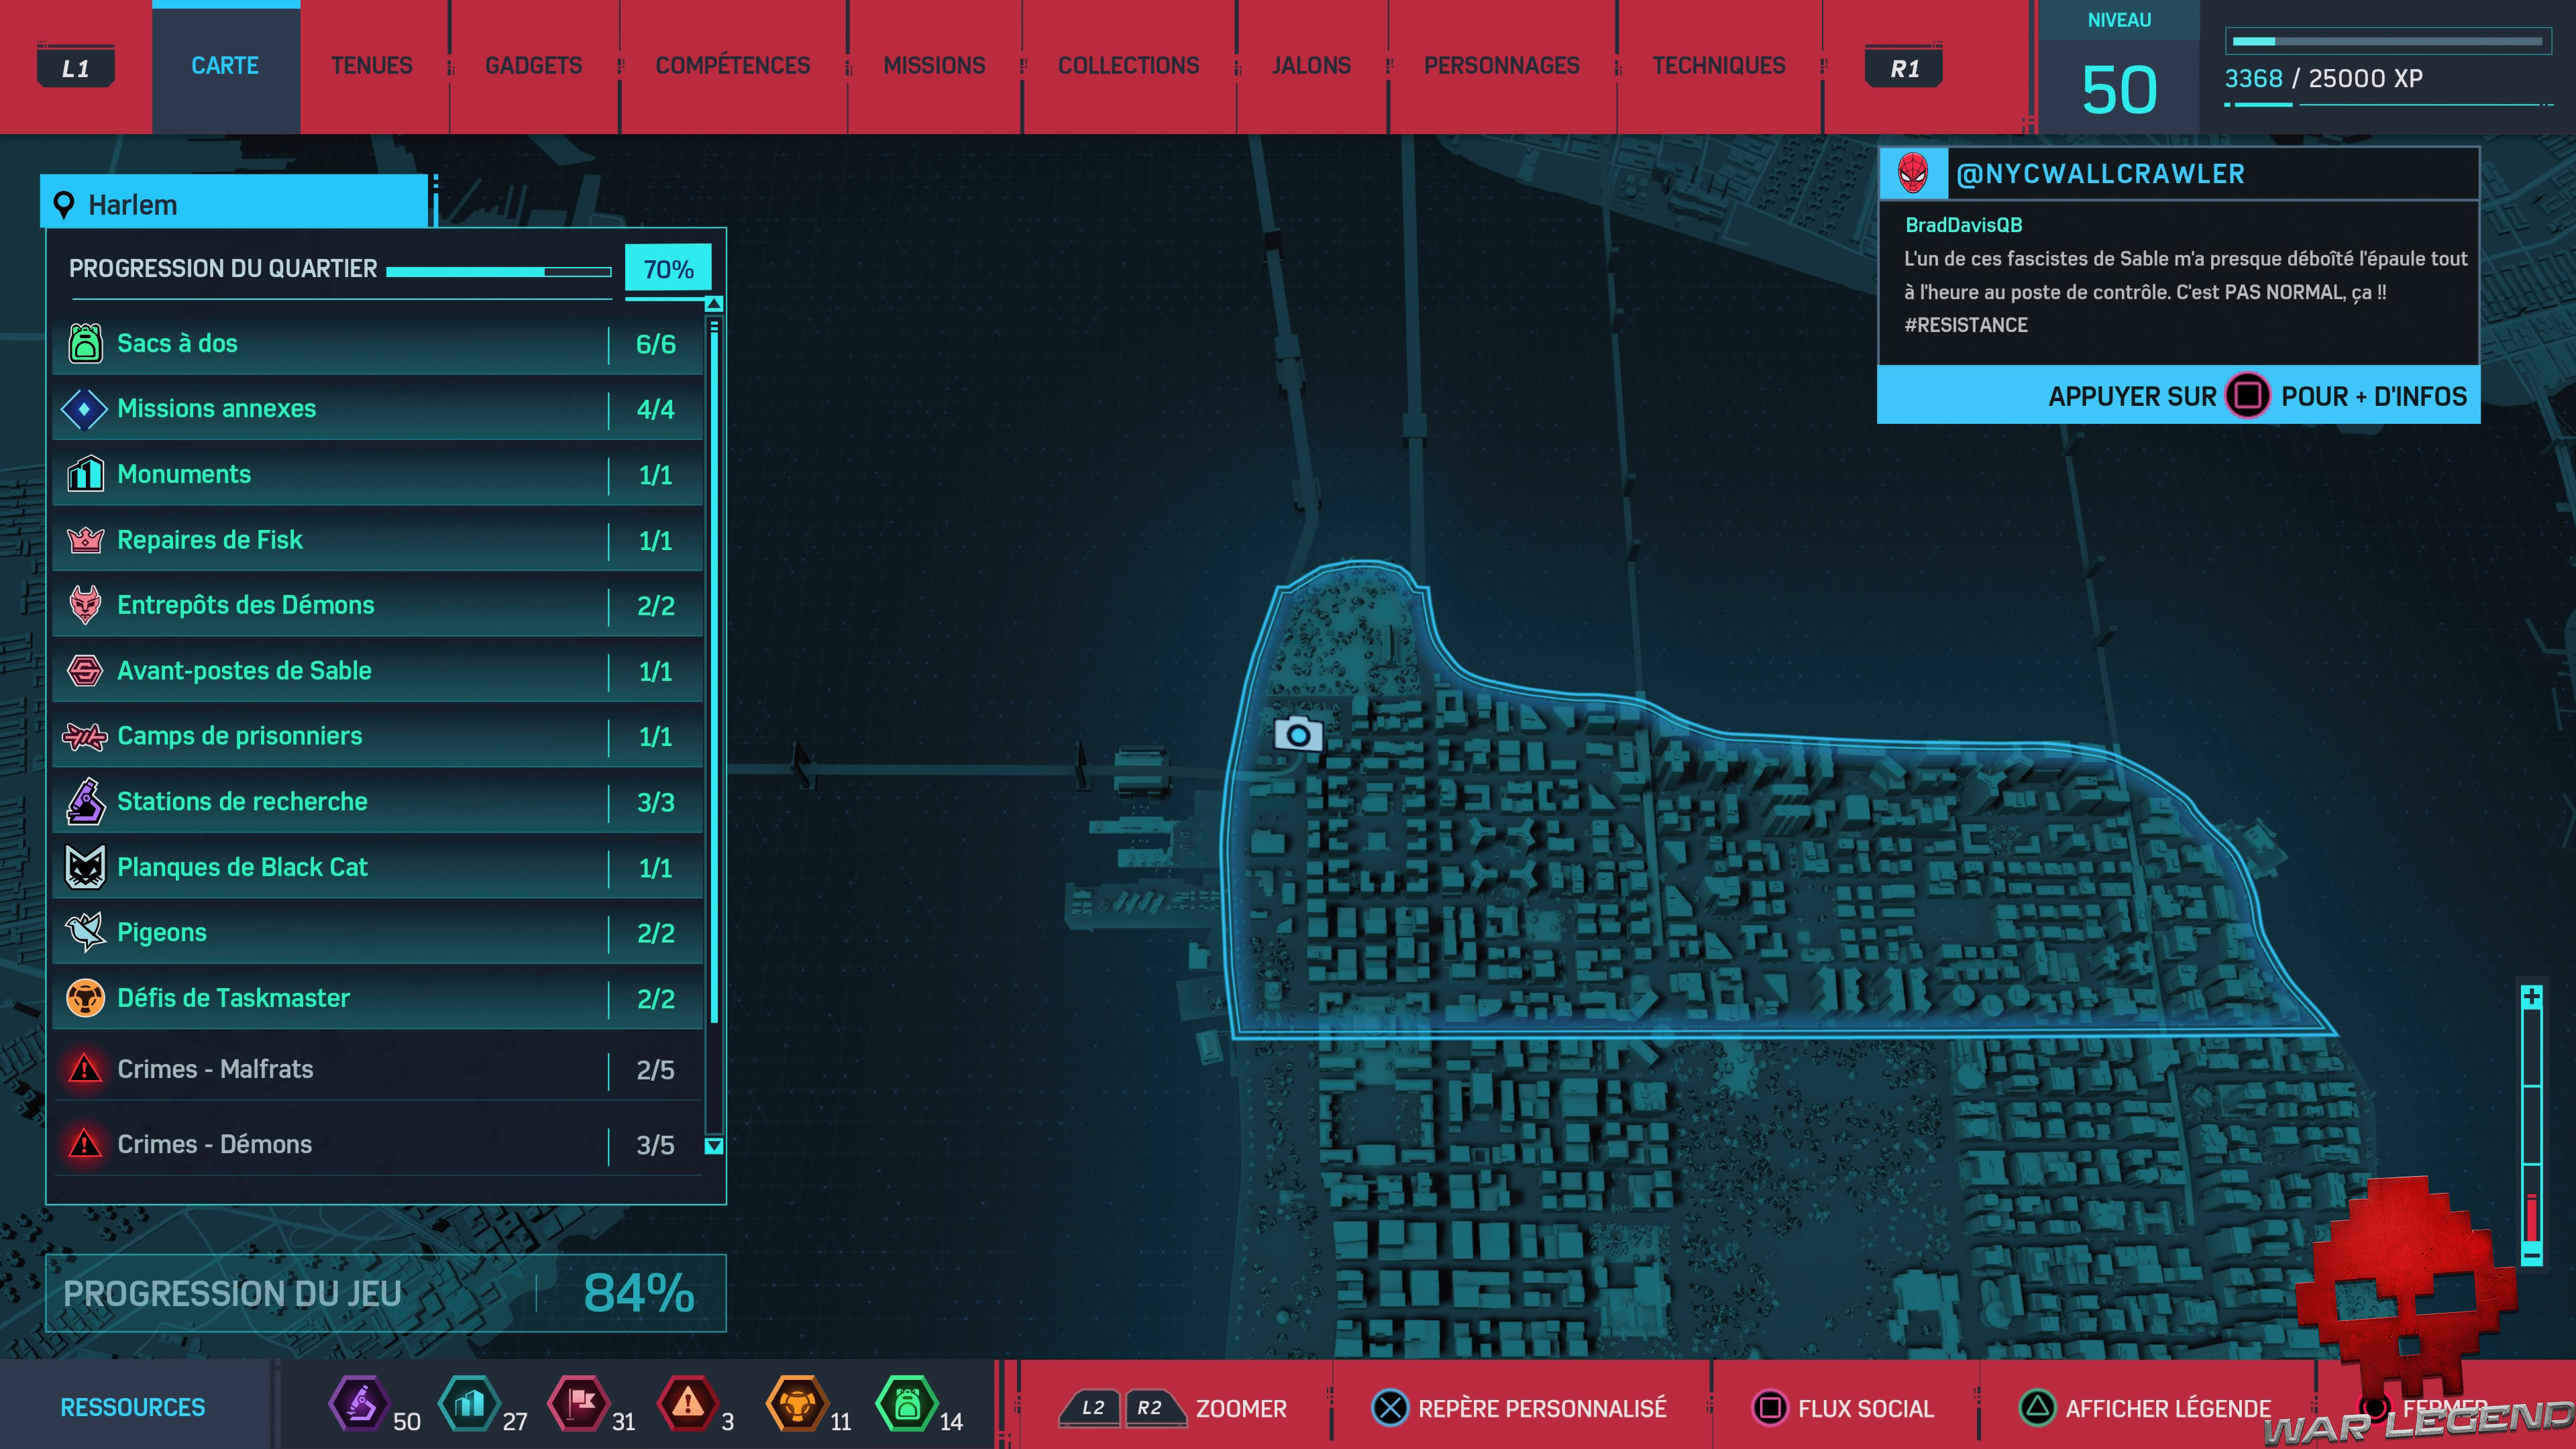This screenshot has width=2576, height=1449.
Task: Click the map zoom in plus button
Action: pyautogui.click(x=2531, y=997)
